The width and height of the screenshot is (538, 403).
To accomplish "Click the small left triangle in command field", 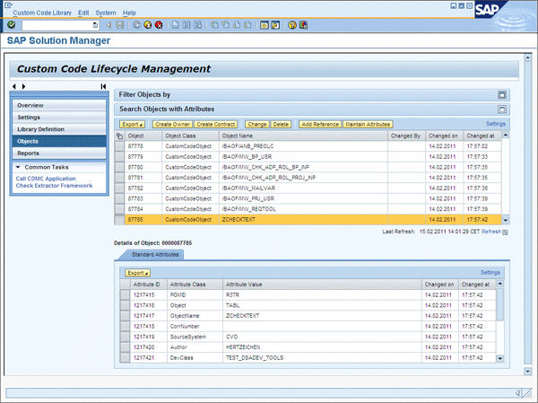I will tap(108, 25).
